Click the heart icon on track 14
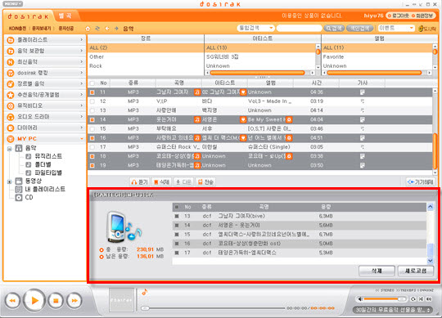This screenshot has width=442, height=318. pos(243,119)
